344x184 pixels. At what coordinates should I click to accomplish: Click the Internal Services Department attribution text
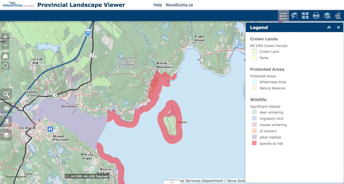[x=196, y=181]
